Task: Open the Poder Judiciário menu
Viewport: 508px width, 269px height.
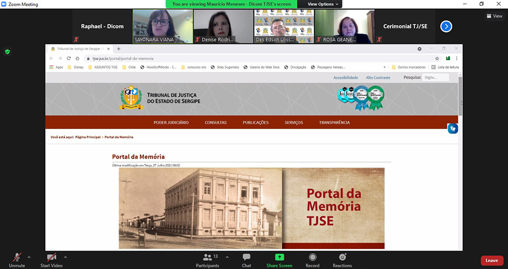Action: pyautogui.click(x=171, y=123)
